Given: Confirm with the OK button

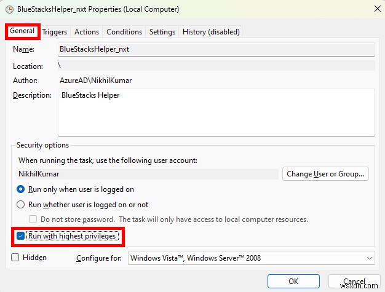Looking at the screenshot, I should 293,281.
